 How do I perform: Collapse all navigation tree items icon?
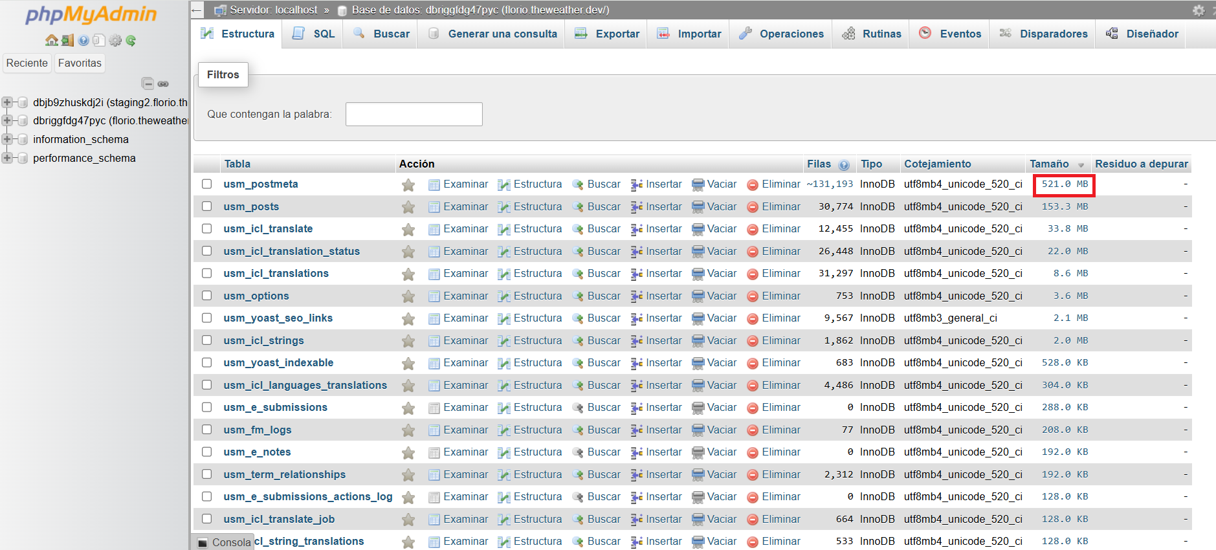[x=148, y=83]
